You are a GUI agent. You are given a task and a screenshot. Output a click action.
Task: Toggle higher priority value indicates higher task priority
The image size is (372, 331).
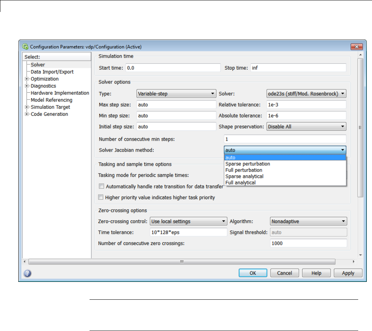pyautogui.click(x=101, y=197)
